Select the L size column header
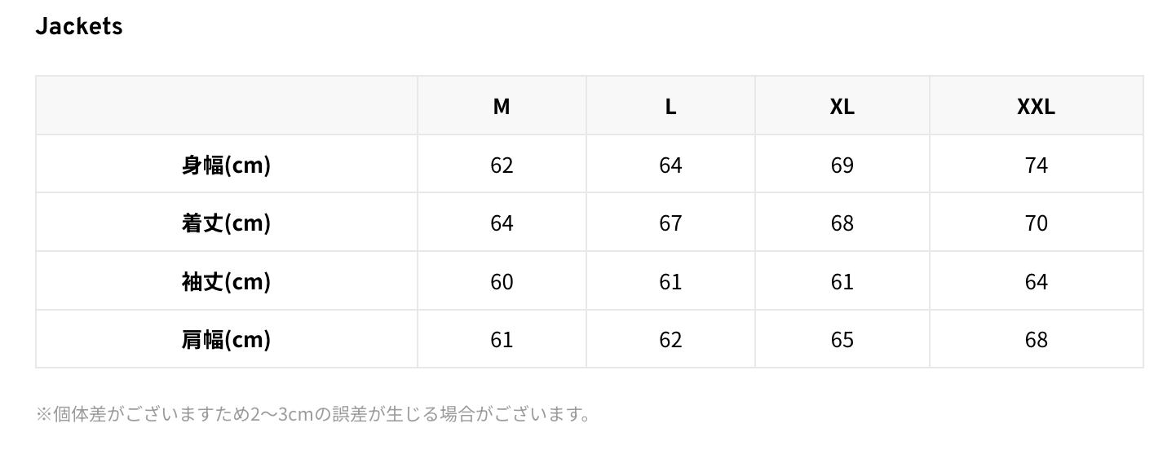The height and width of the screenshot is (463, 1176). [x=670, y=106]
